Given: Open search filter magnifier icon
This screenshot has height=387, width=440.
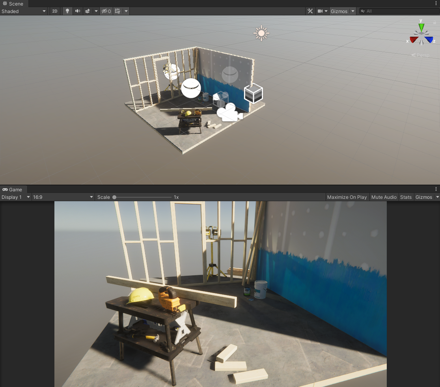Looking at the screenshot, I should [363, 11].
